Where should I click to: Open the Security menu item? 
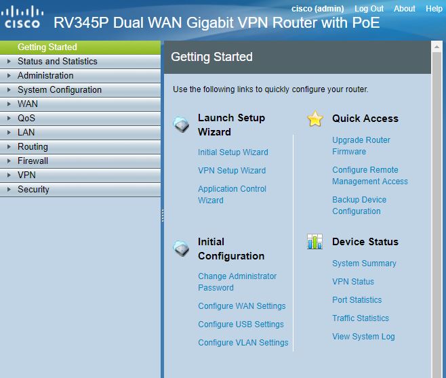[80, 189]
